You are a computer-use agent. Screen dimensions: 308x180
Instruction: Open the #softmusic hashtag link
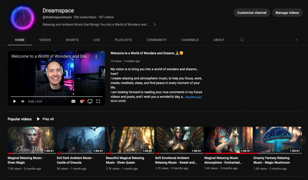193,97
